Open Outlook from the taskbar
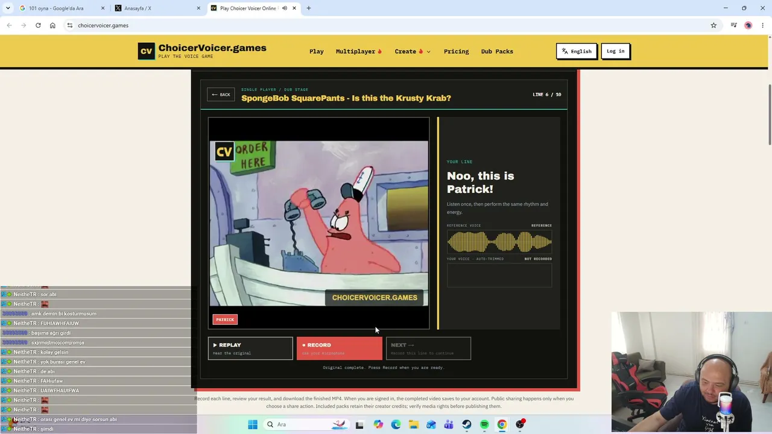Screen dimensions: 772x434 tap(431, 424)
